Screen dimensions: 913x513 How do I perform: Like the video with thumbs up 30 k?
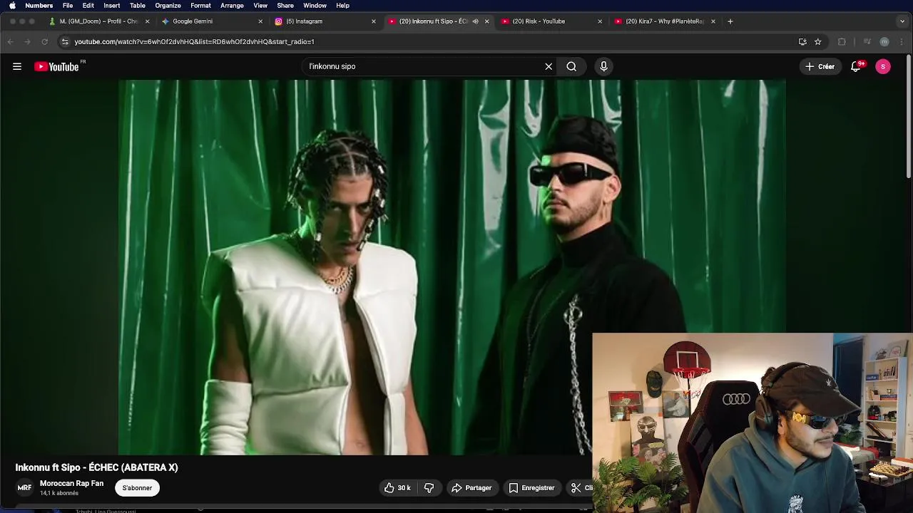point(397,488)
